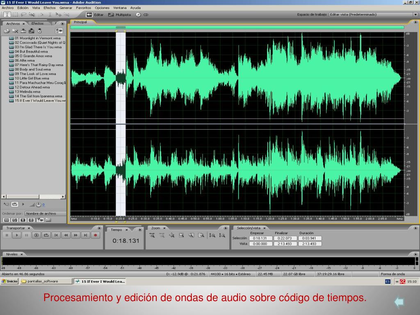Click the Rewind button in Transportar

66,235
